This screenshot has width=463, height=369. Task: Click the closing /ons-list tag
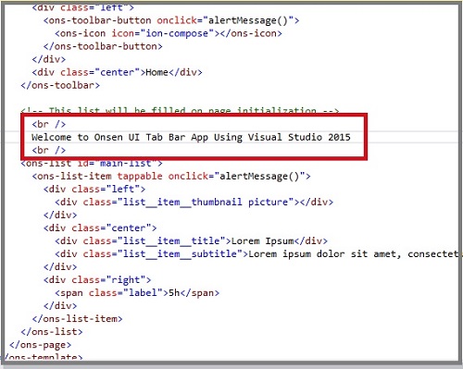52,332
